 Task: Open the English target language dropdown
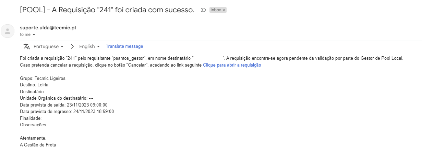click(89, 46)
